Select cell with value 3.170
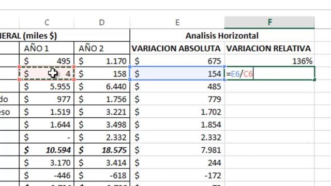 click(47, 162)
